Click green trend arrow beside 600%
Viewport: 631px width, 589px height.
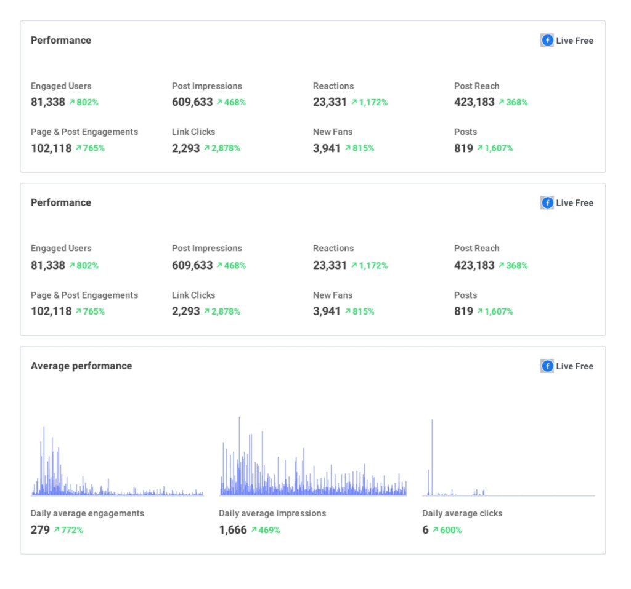tap(435, 530)
